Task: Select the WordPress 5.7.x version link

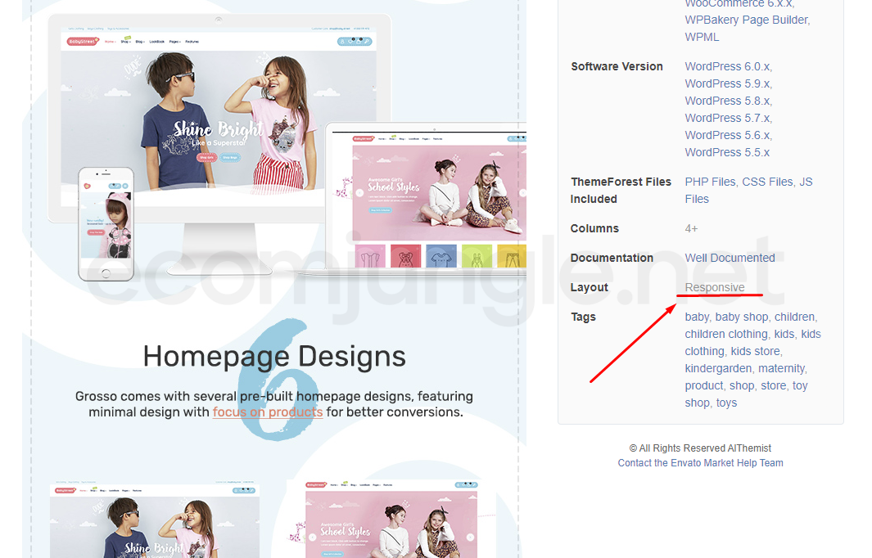Action: point(727,118)
